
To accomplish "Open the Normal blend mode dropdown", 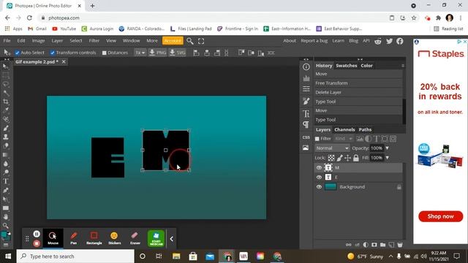I will pos(332,148).
